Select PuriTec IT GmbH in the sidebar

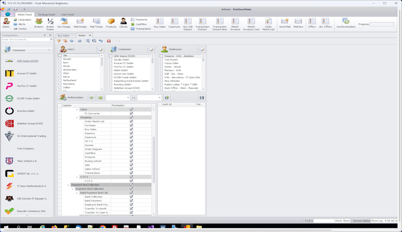pyautogui.click(x=27, y=86)
